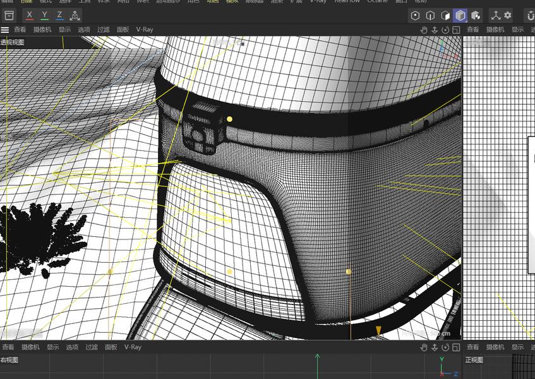Open 面板 menu in perspective viewport
This screenshot has height=379, width=535.
[x=123, y=30]
